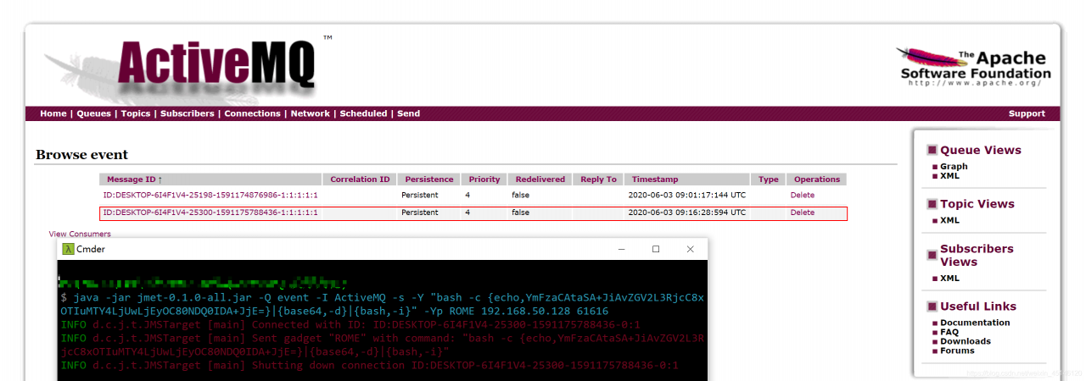Open the Topics nav item
Viewport: 1086px width, 381px height.
(x=136, y=113)
